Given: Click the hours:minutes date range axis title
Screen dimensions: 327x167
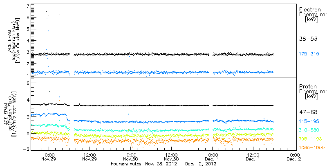Looking at the screenshot, I should pos(163,164).
